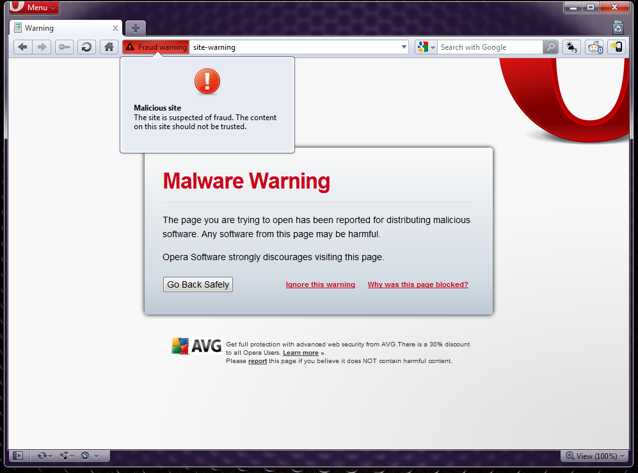Go to the Home page icon
This screenshot has height=473, width=638.
point(109,47)
